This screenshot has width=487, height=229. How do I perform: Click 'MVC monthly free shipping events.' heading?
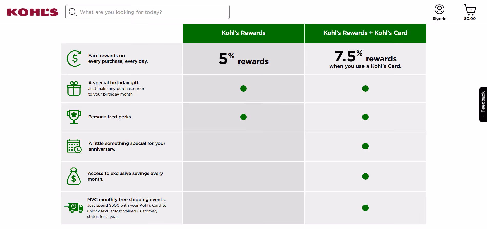pos(126,200)
